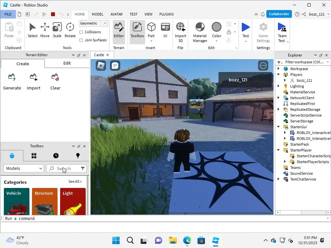Expand the Lighting tree node
This screenshot has height=248, width=331.
click(x=278, y=86)
